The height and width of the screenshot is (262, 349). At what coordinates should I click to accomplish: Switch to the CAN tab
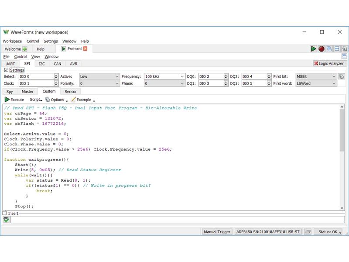(x=57, y=64)
